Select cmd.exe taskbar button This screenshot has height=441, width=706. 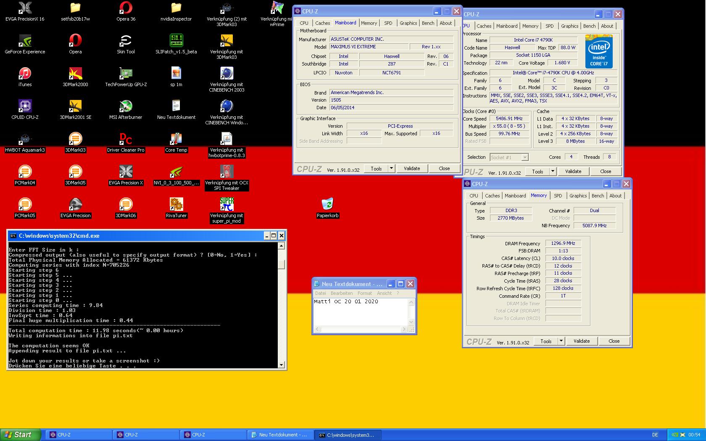coord(348,435)
